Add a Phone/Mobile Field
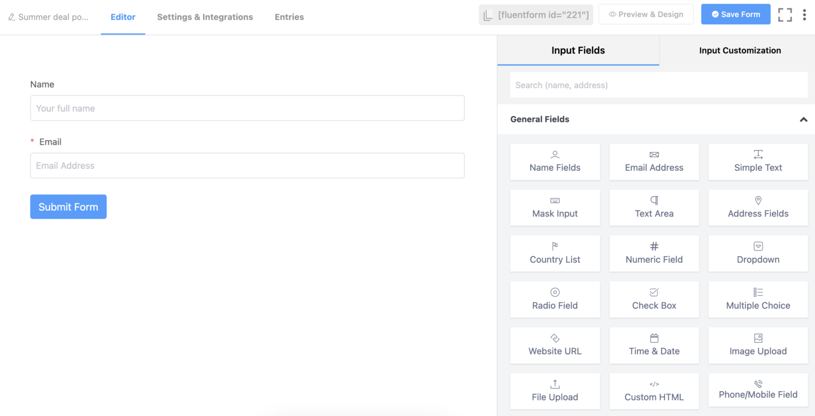815x416 pixels. (x=758, y=391)
